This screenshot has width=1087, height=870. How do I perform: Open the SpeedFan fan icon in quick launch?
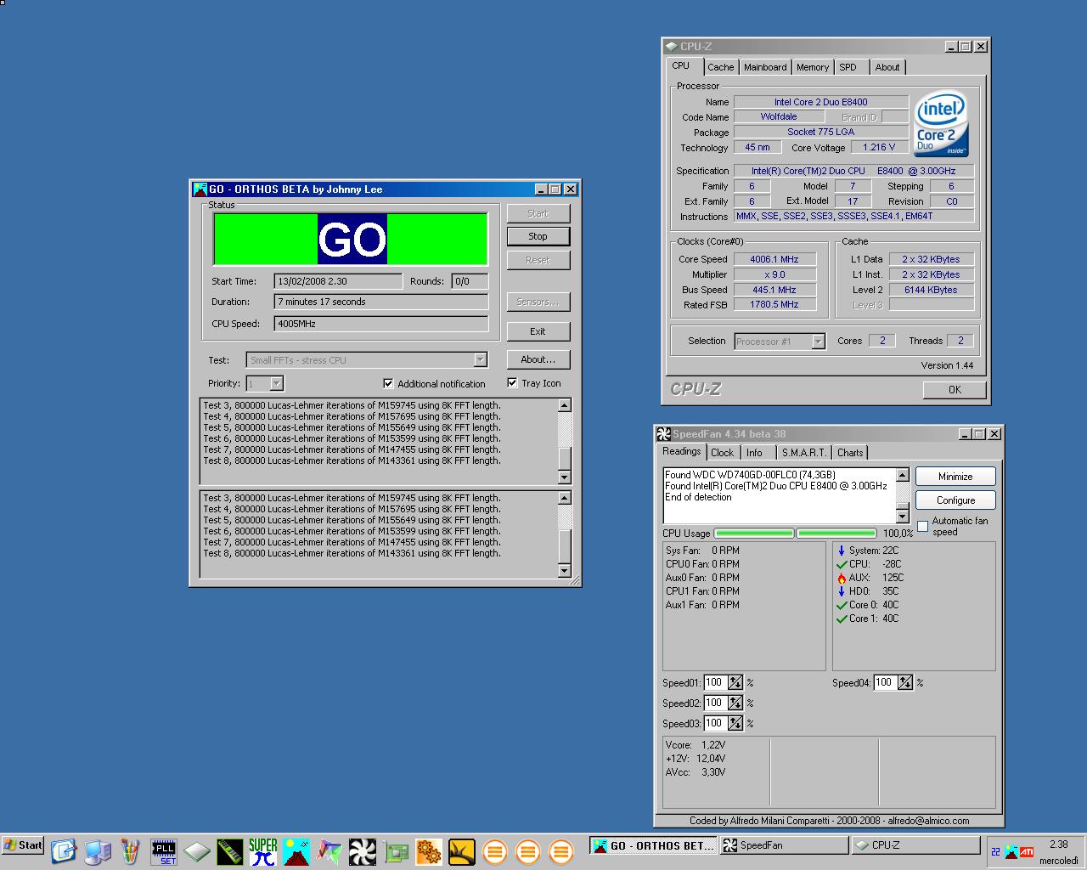363,851
